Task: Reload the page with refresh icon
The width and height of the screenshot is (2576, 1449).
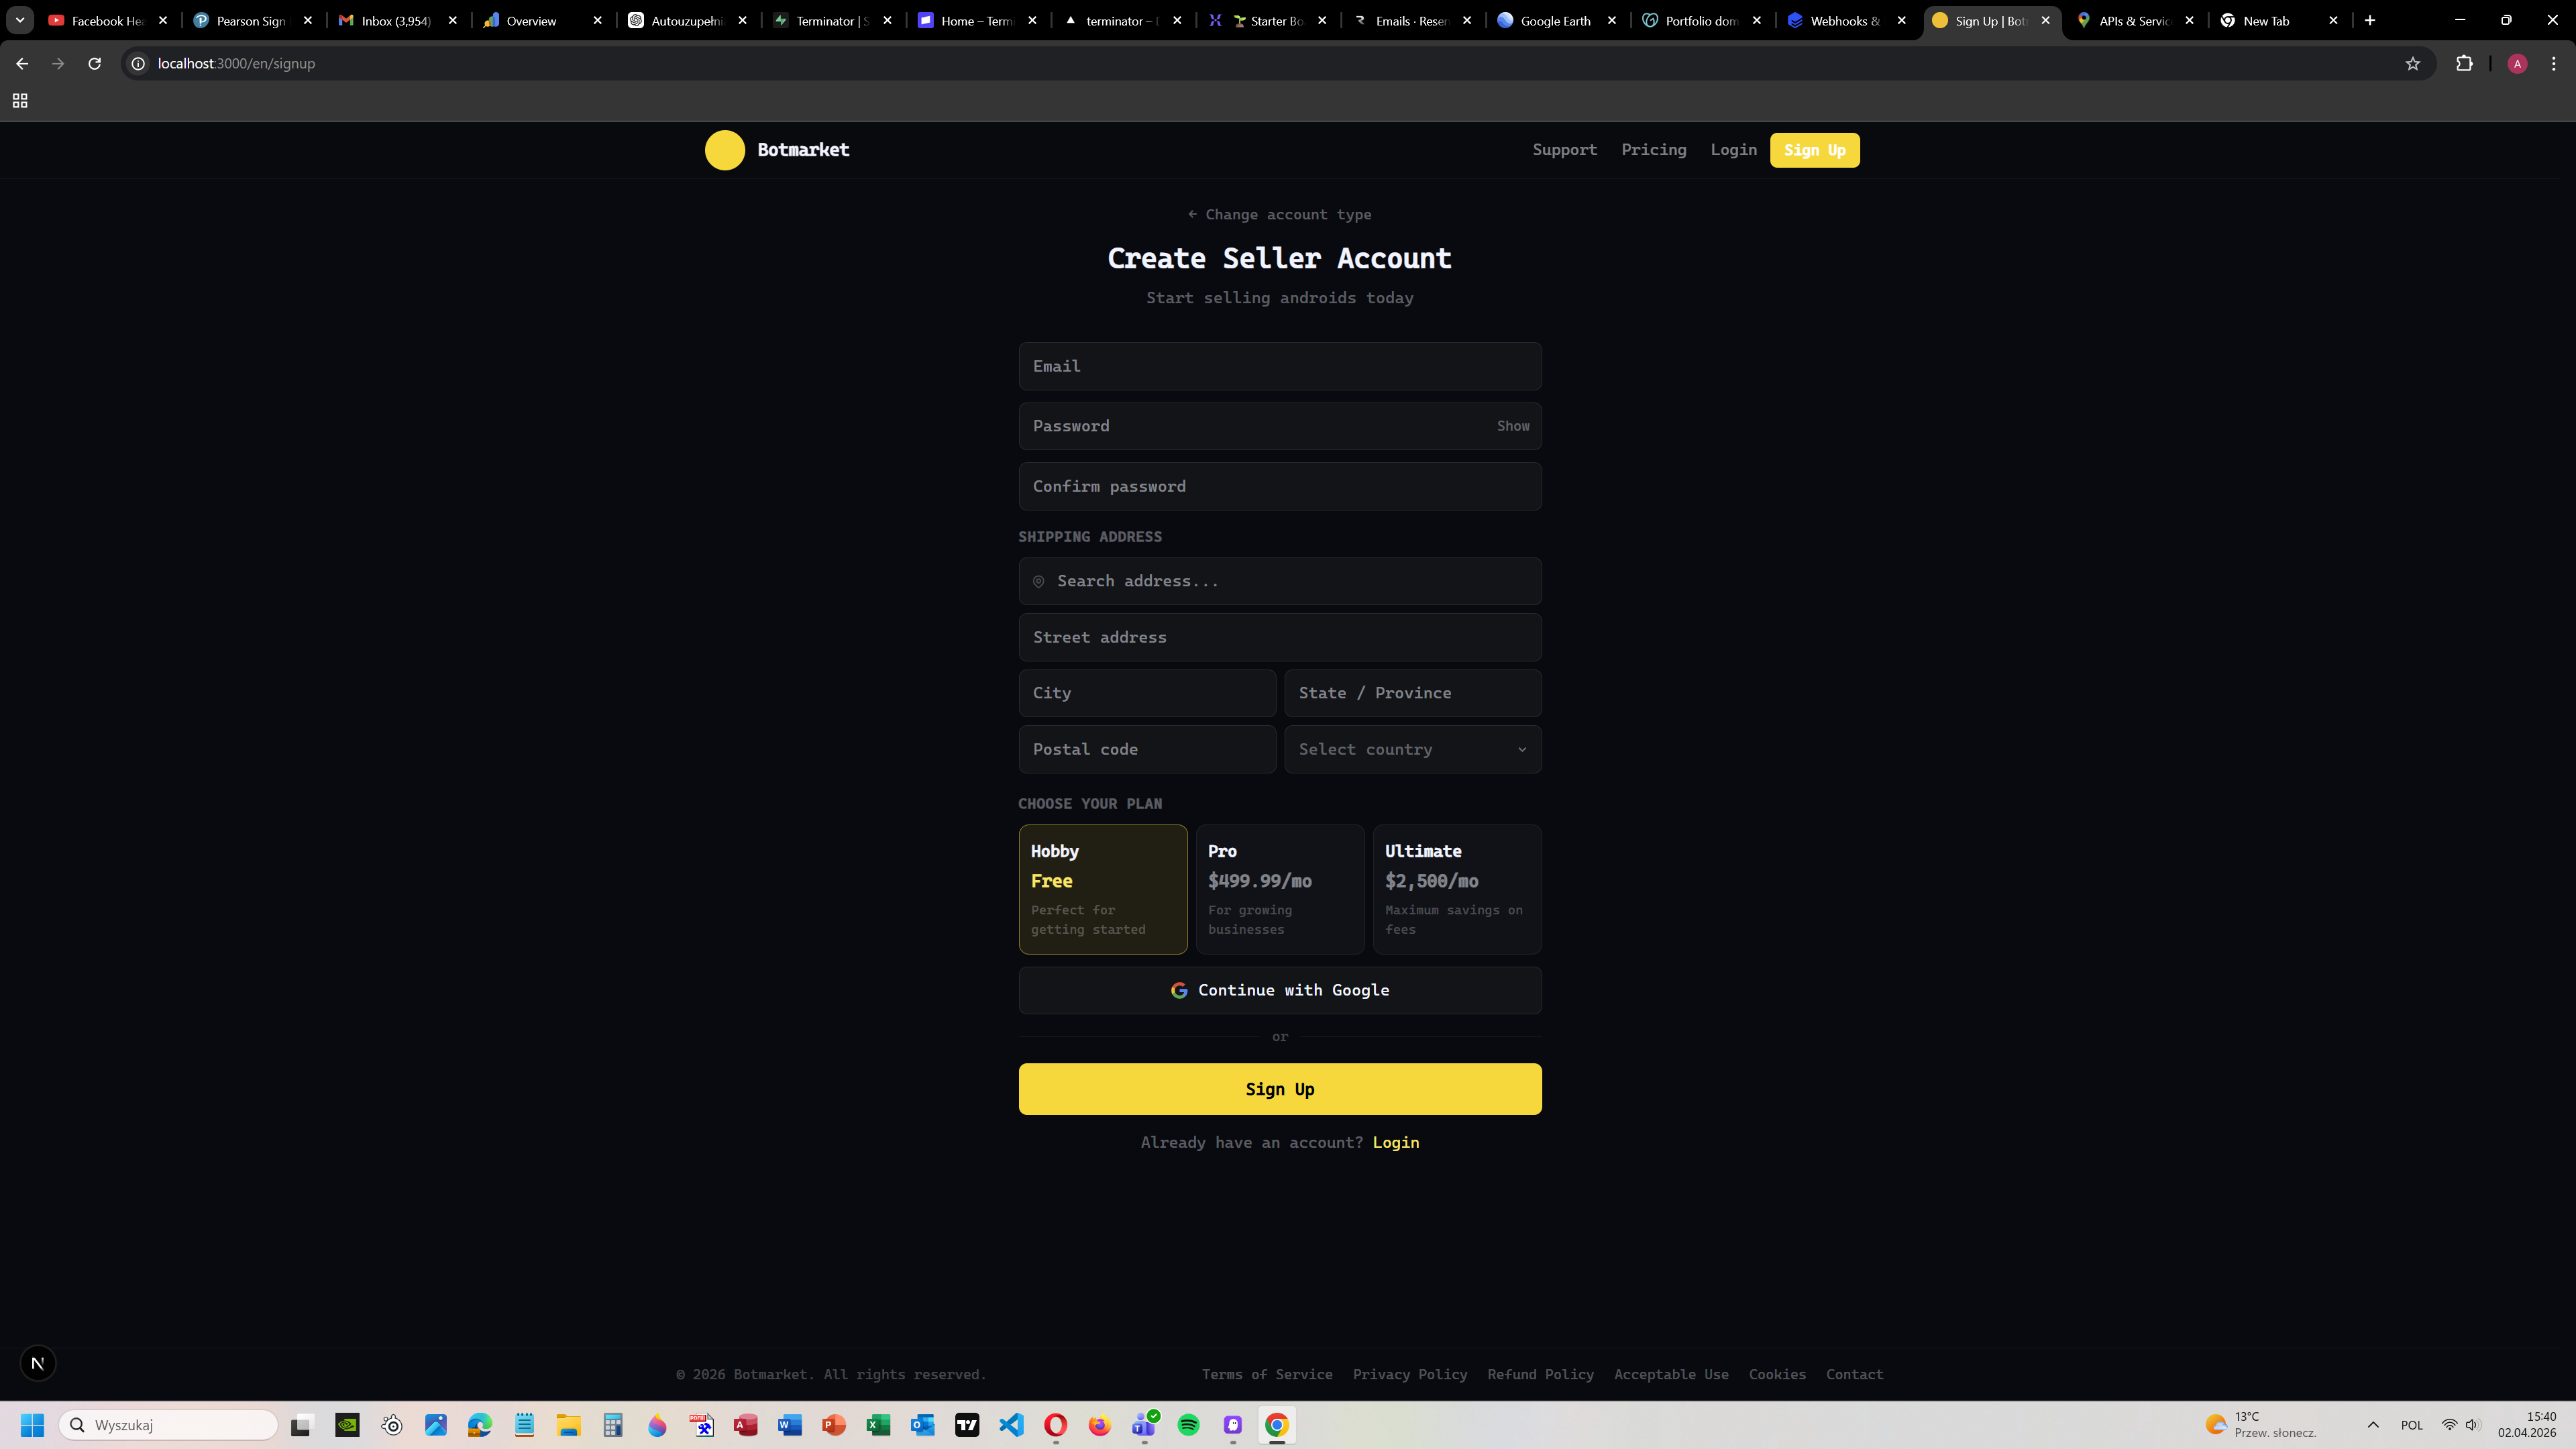Action: (x=94, y=64)
